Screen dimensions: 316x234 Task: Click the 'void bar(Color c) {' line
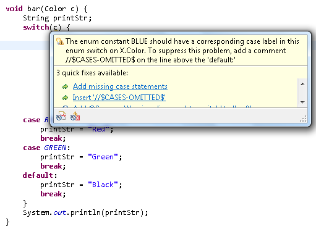point(47,9)
